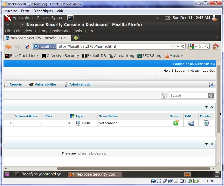Image resolution: width=224 pixels, height=186 pixels.
Task: Click show desktop icon in bottom panel
Action: 7,174
